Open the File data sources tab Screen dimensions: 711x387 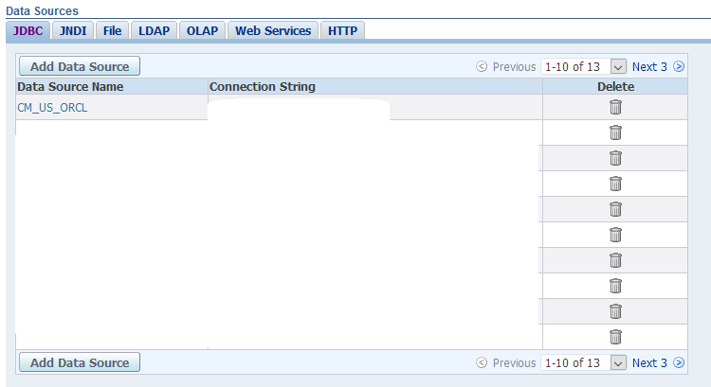pyautogui.click(x=112, y=30)
